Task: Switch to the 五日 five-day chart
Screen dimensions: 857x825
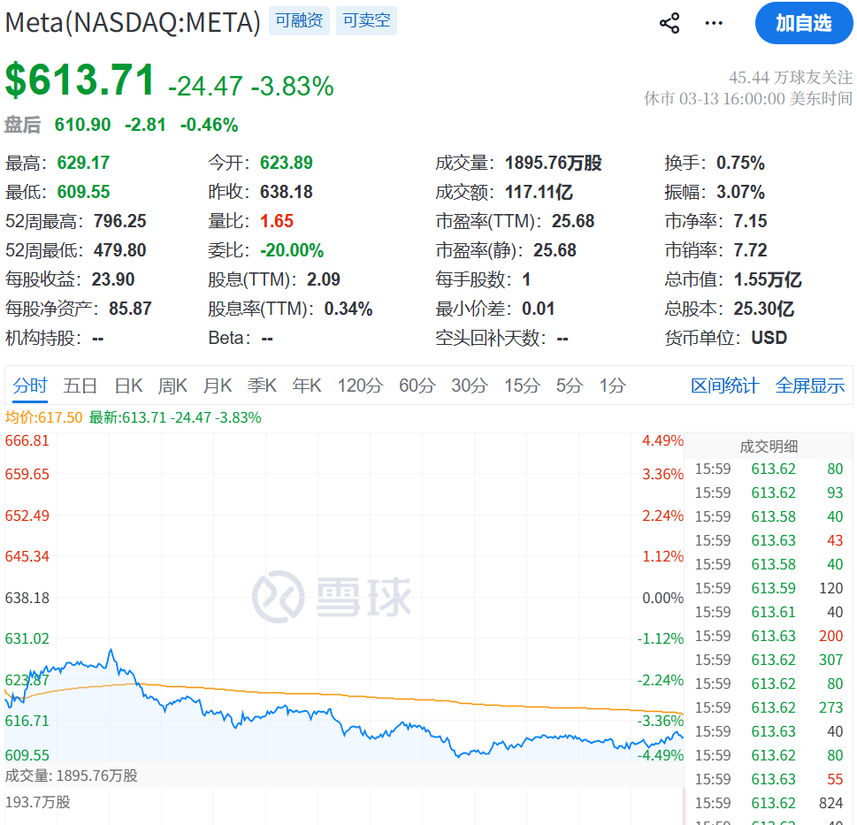Action: 80,386
